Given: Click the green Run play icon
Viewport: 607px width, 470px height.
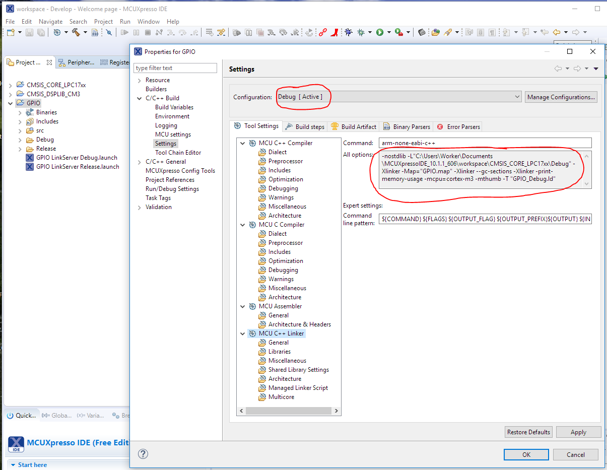Looking at the screenshot, I should click(379, 32).
